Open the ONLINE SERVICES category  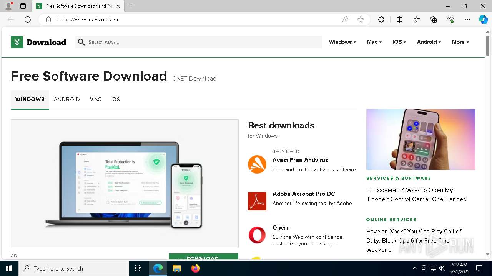pyautogui.click(x=391, y=220)
